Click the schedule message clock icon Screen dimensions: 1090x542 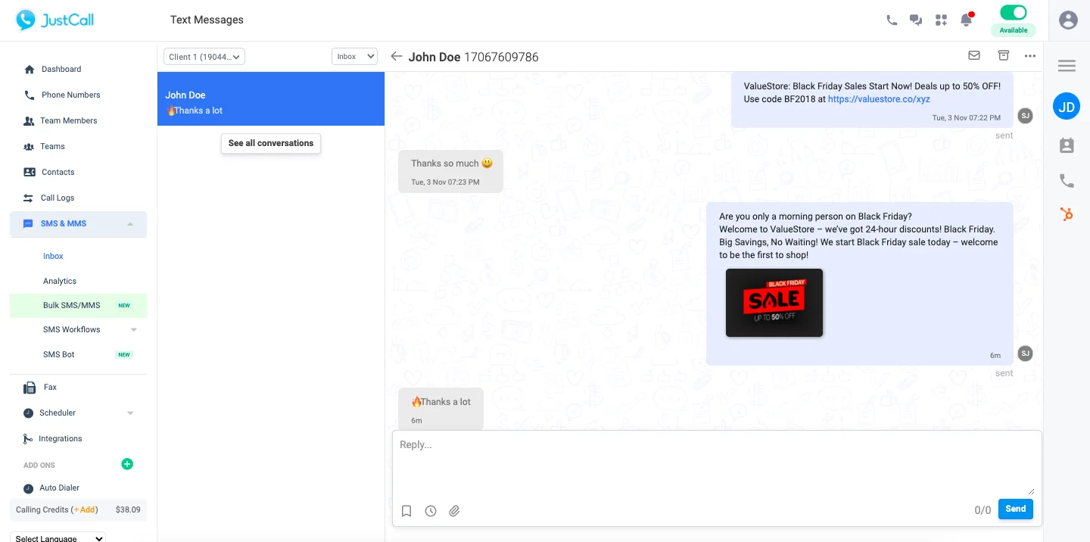point(431,511)
